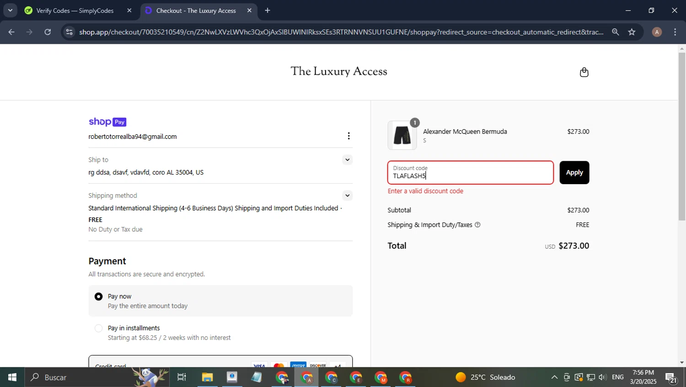Click the Alexander McQueen Bermuda product thumbnail
The image size is (686, 387).
[x=402, y=135]
